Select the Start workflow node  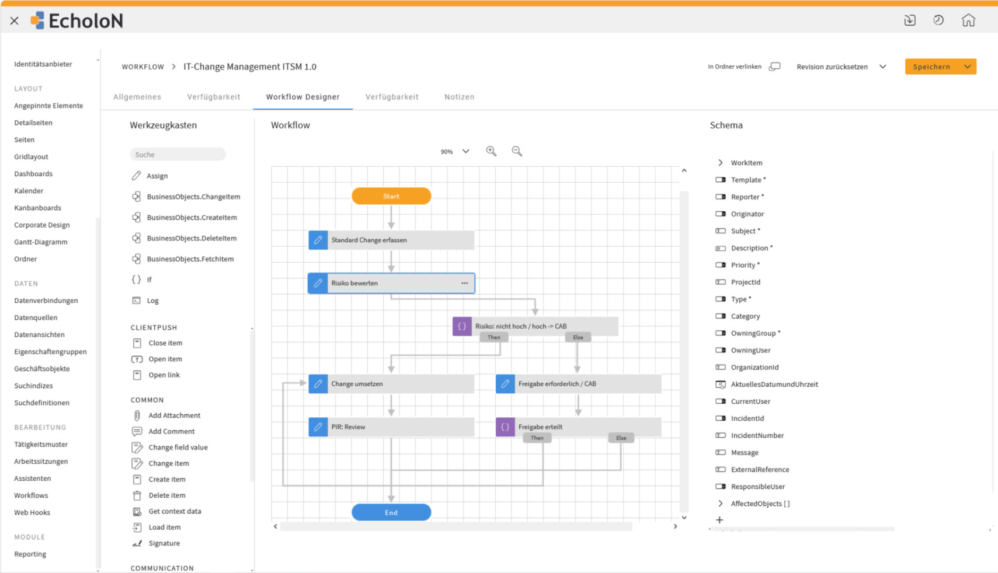(391, 196)
